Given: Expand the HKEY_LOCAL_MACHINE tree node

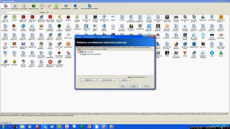Looking at the screenshot, I should click(x=80, y=54).
